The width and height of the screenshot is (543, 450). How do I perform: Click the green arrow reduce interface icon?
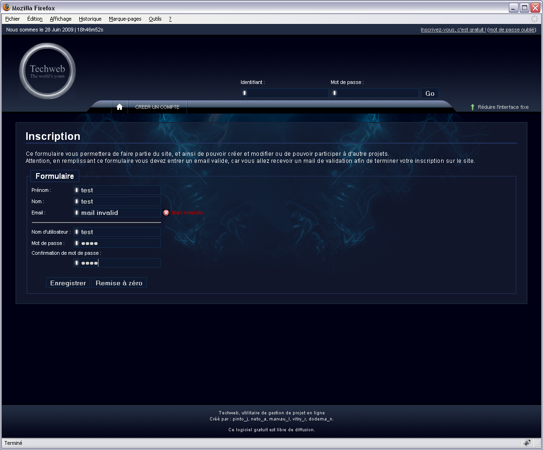coord(473,107)
